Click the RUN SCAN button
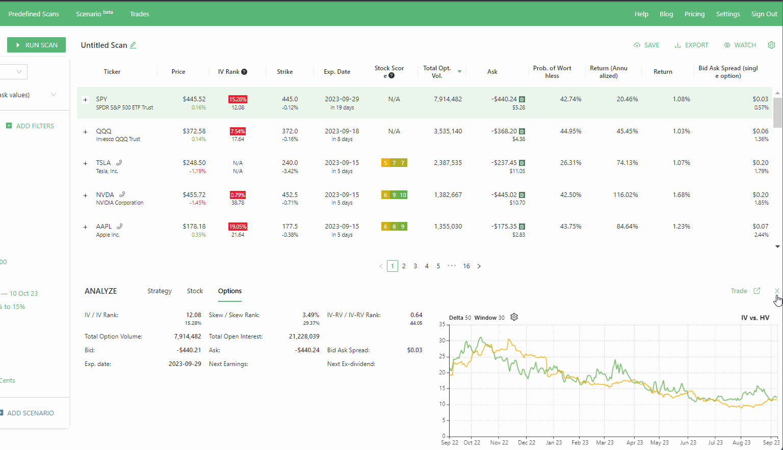Viewport: 783px width, 450px height. click(x=36, y=45)
